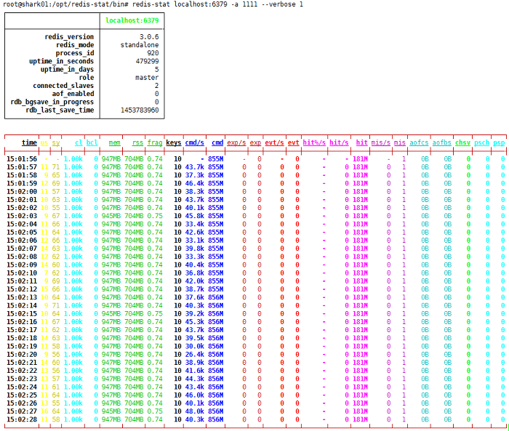Click the cmd/s value 26.4k
Viewport: 509px width, 431px height.
[x=194, y=354]
